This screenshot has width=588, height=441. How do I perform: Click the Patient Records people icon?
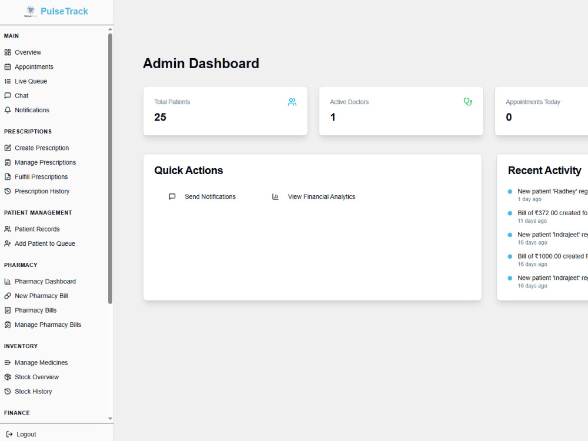pos(8,229)
